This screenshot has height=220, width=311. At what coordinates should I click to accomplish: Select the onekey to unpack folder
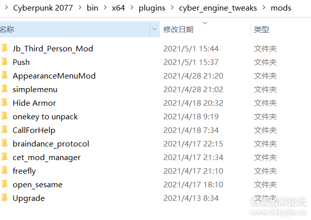point(45,116)
